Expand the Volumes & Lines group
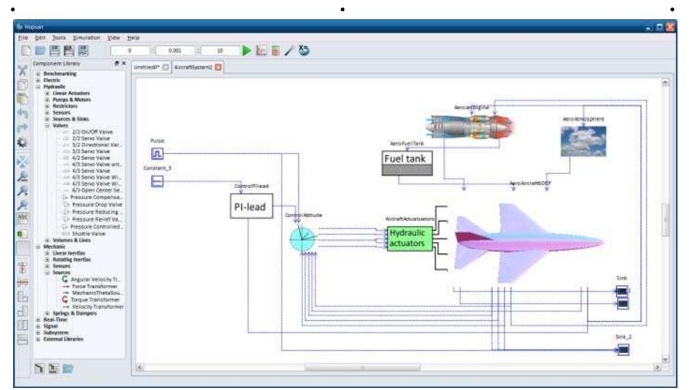The image size is (689, 390). 47,240
